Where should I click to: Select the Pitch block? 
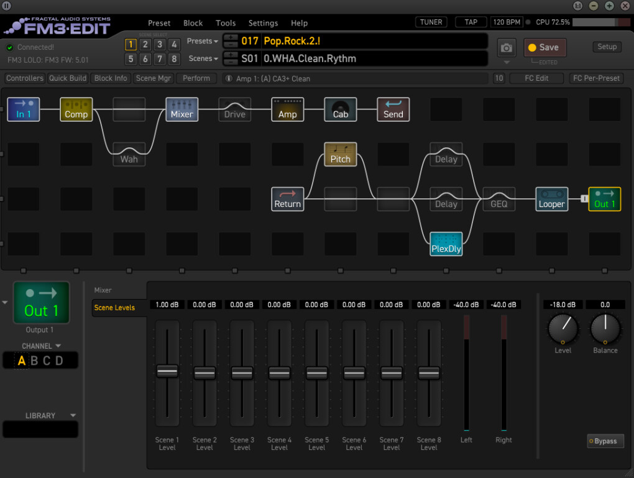click(x=341, y=154)
